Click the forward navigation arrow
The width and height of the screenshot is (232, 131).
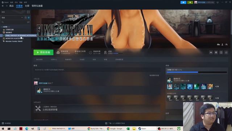click(7, 6)
